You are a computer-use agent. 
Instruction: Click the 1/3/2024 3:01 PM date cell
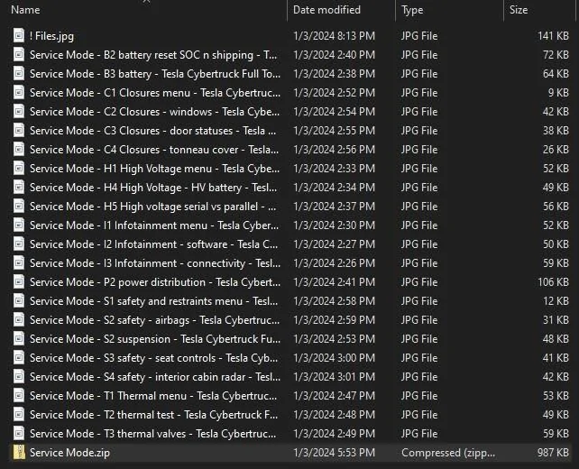click(x=335, y=377)
